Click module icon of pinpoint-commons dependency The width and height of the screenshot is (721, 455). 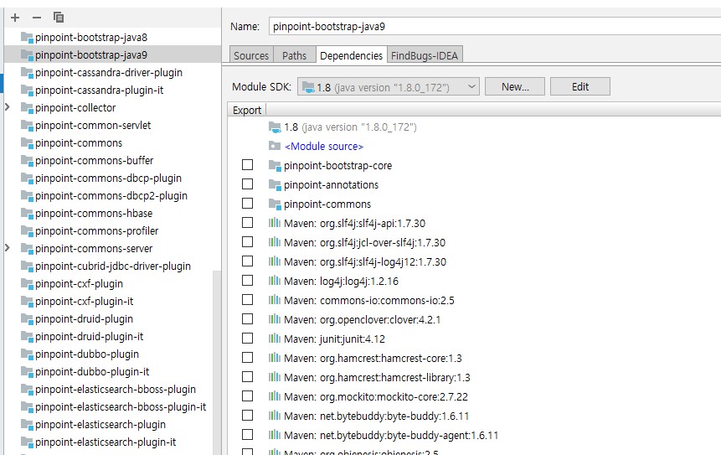275,204
